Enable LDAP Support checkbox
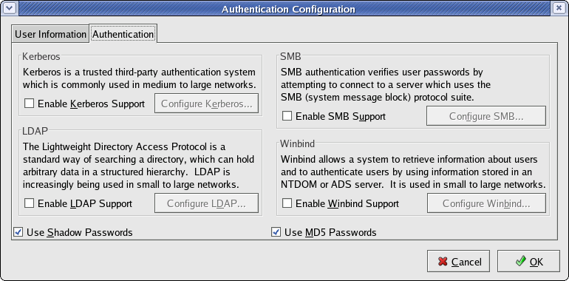Image resolution: width=569 pixels, height=281 pixels. pyautogui.click(x=30, y=203)
